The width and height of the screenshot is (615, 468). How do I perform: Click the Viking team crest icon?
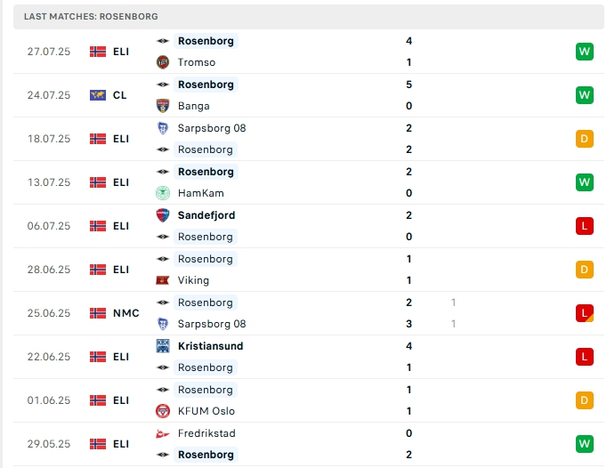point(162,280)
